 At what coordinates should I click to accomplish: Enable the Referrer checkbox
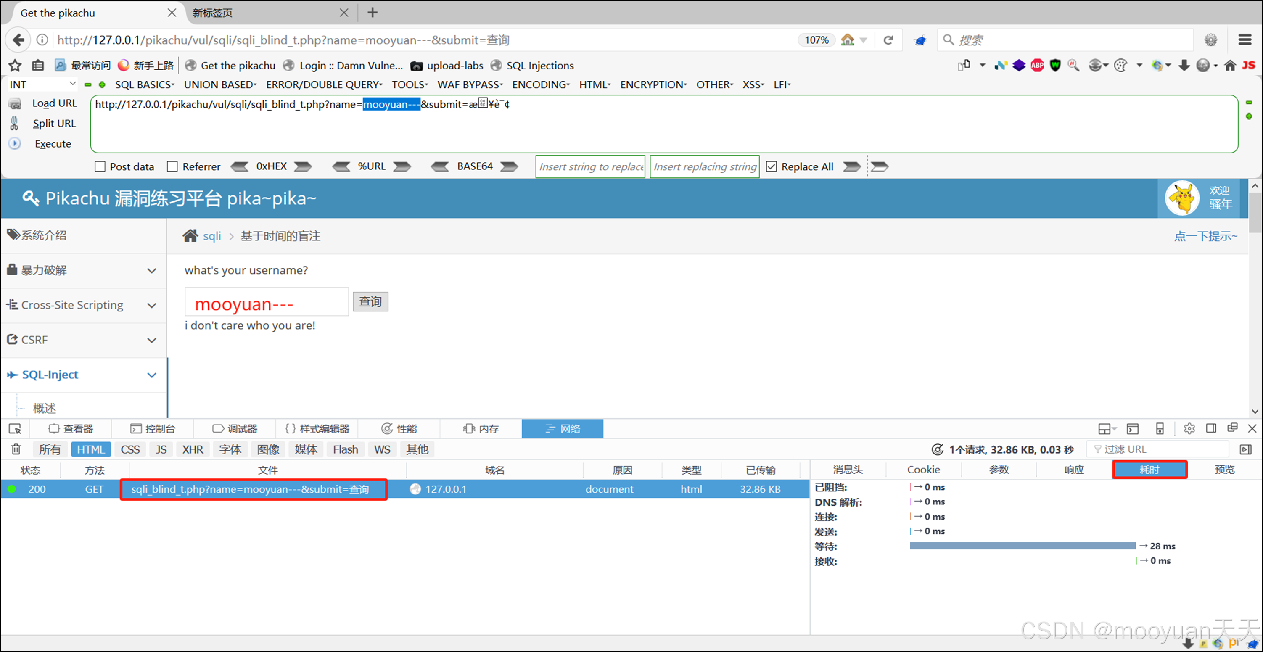pos(172,166)
